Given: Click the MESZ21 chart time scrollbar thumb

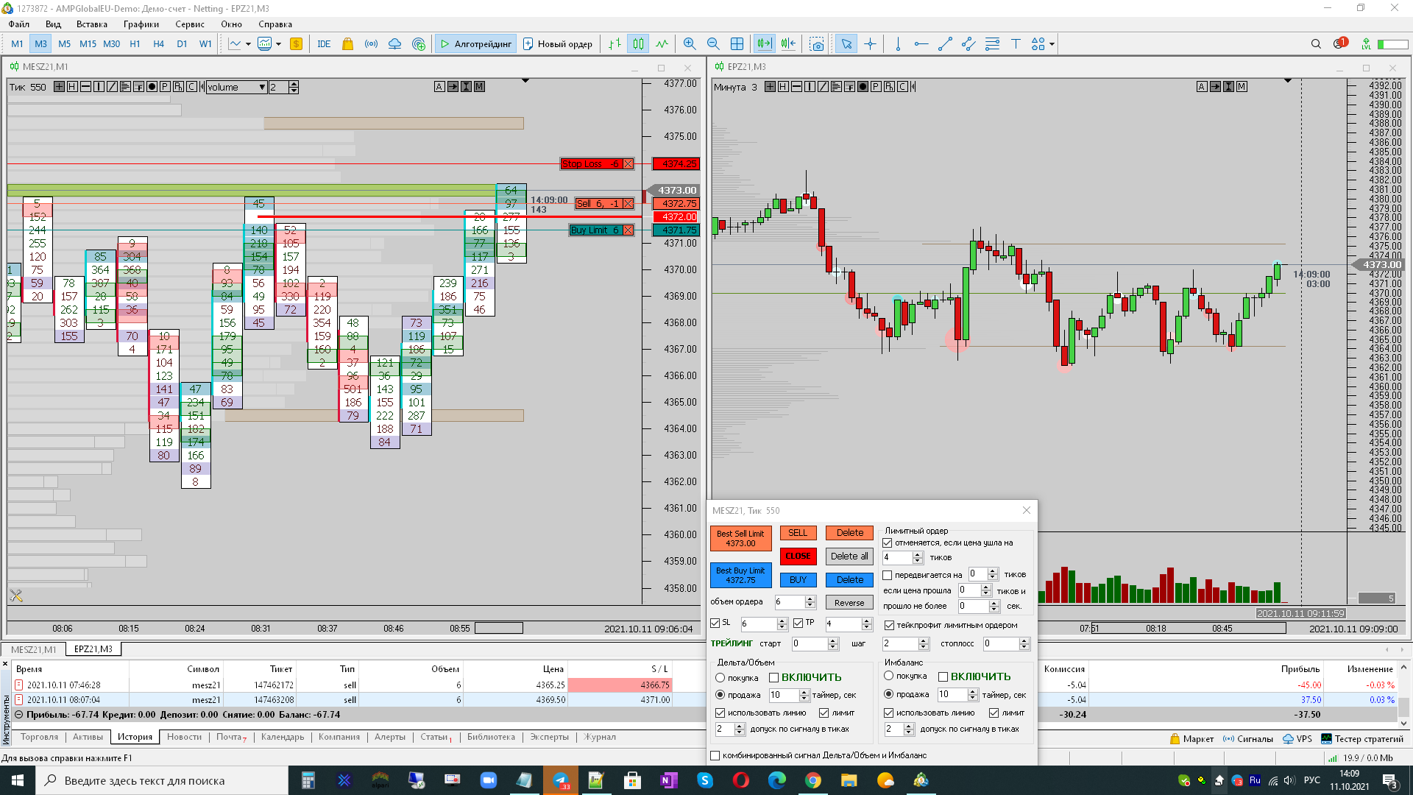Looking at the screenshot, I should tap(498, 629).
